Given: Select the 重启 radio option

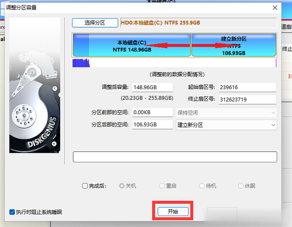Looking at the screenshot, I should (x=162, y=186).
